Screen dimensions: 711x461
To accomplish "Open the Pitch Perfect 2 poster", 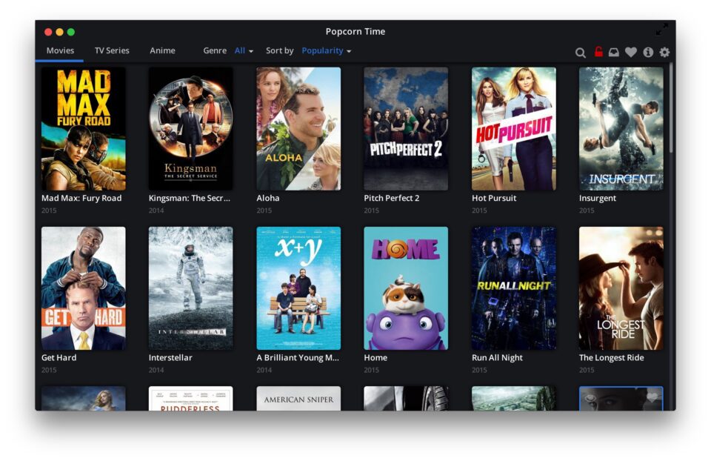I will 406,128.
